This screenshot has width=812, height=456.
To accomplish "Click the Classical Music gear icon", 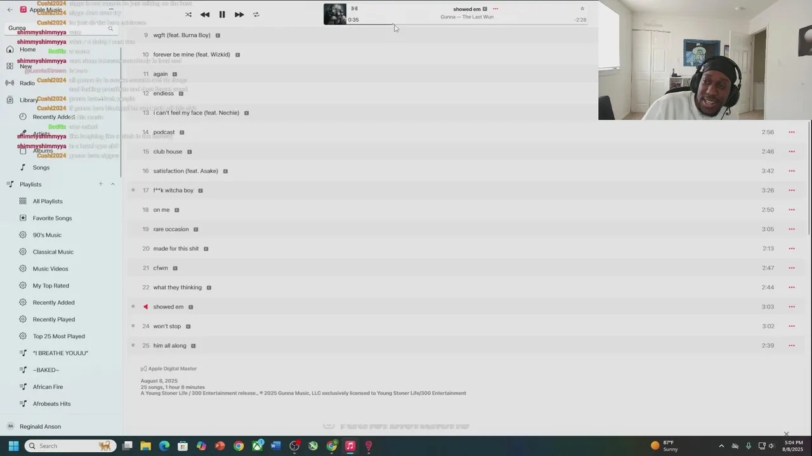I will (x=23, y=252).
